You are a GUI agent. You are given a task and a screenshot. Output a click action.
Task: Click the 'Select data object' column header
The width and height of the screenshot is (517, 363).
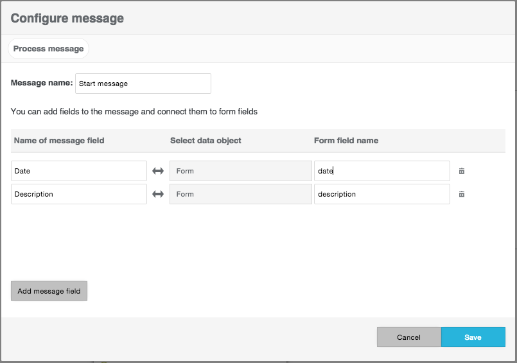point(206,141)
